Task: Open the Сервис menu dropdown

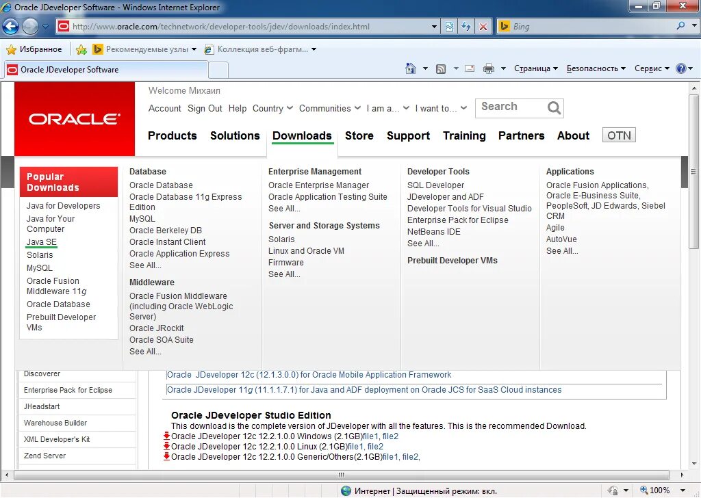Action: pos(652,68)
